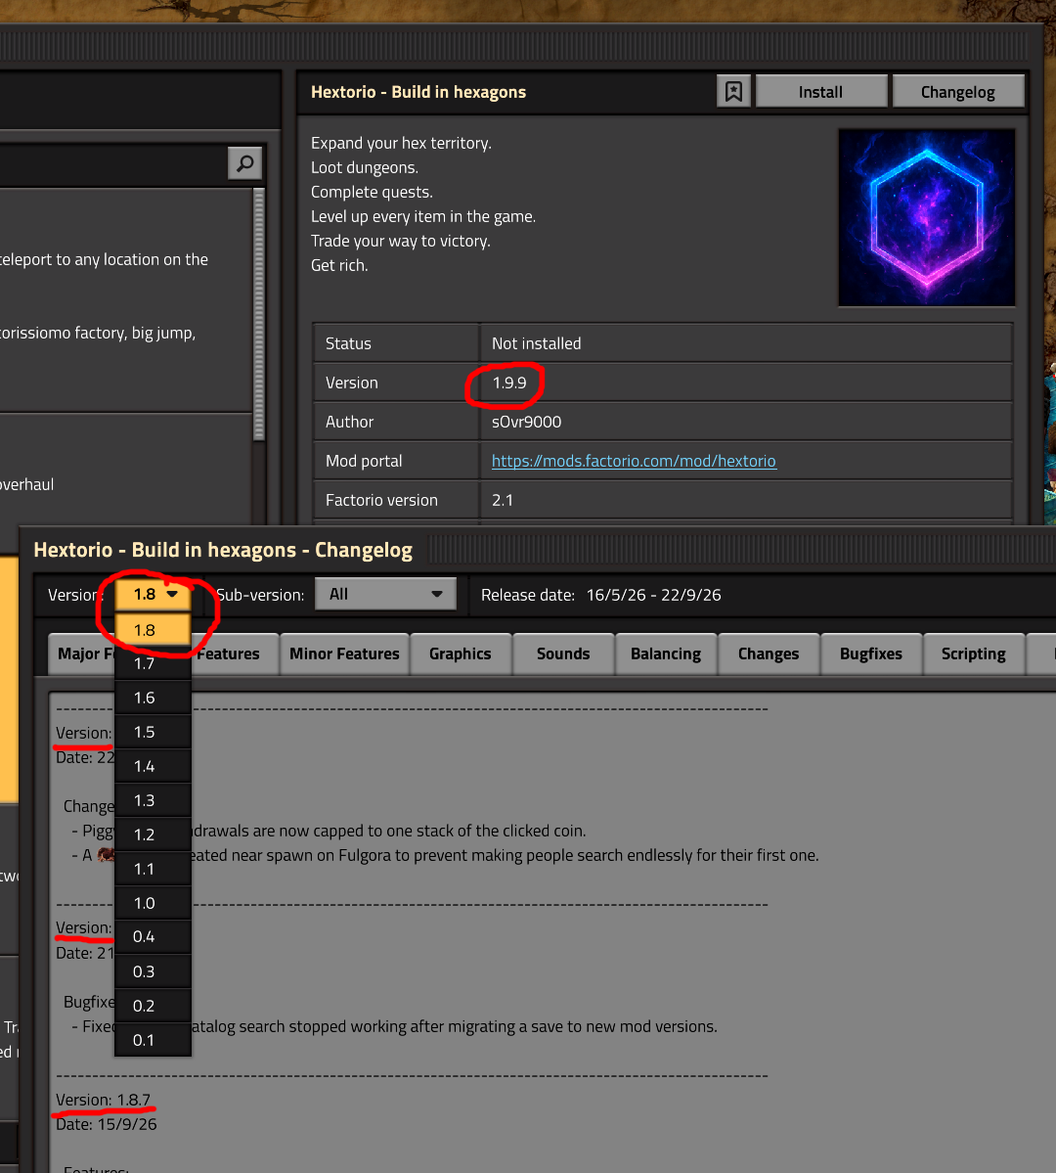Click the 'Version: 1.8.7' changelog heading
The width and height of the screenshot is (1056, 1173).
[104, 1100]
